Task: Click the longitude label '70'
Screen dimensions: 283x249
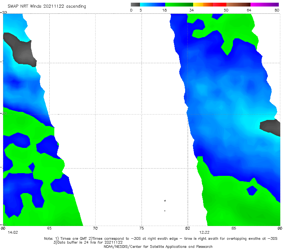Action: coord(95,228)
